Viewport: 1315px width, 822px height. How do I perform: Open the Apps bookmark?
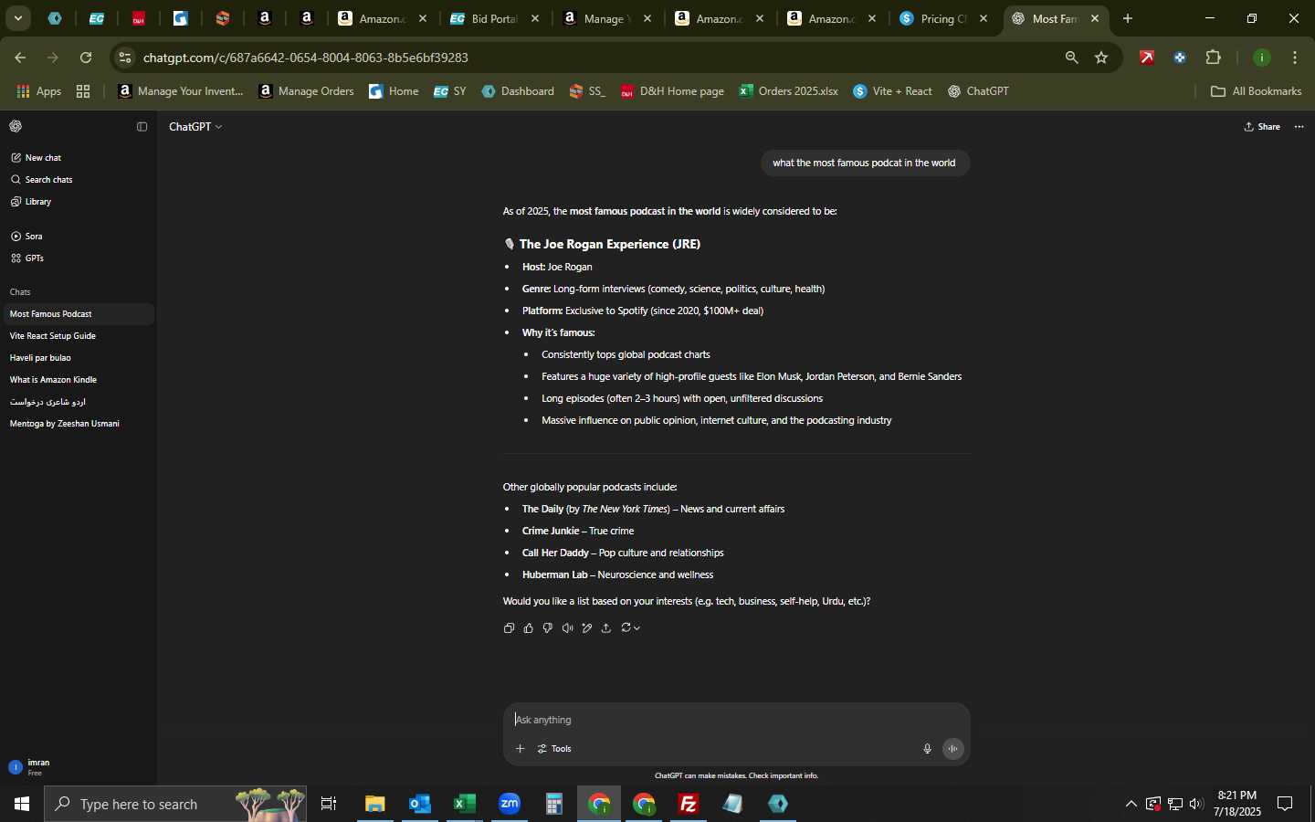[39, 91]
